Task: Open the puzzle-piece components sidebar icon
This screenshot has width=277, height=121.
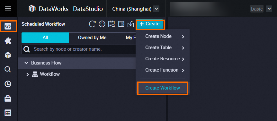Action: click(8, 41)
